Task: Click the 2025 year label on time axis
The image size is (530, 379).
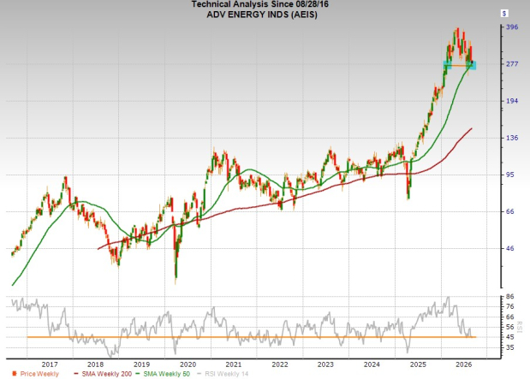Action: tap(418, 364)
